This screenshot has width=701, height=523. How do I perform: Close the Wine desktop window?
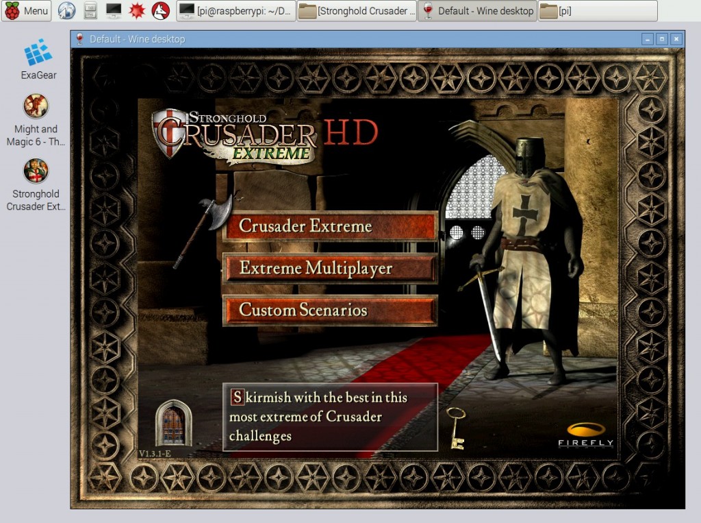point(676,39)
